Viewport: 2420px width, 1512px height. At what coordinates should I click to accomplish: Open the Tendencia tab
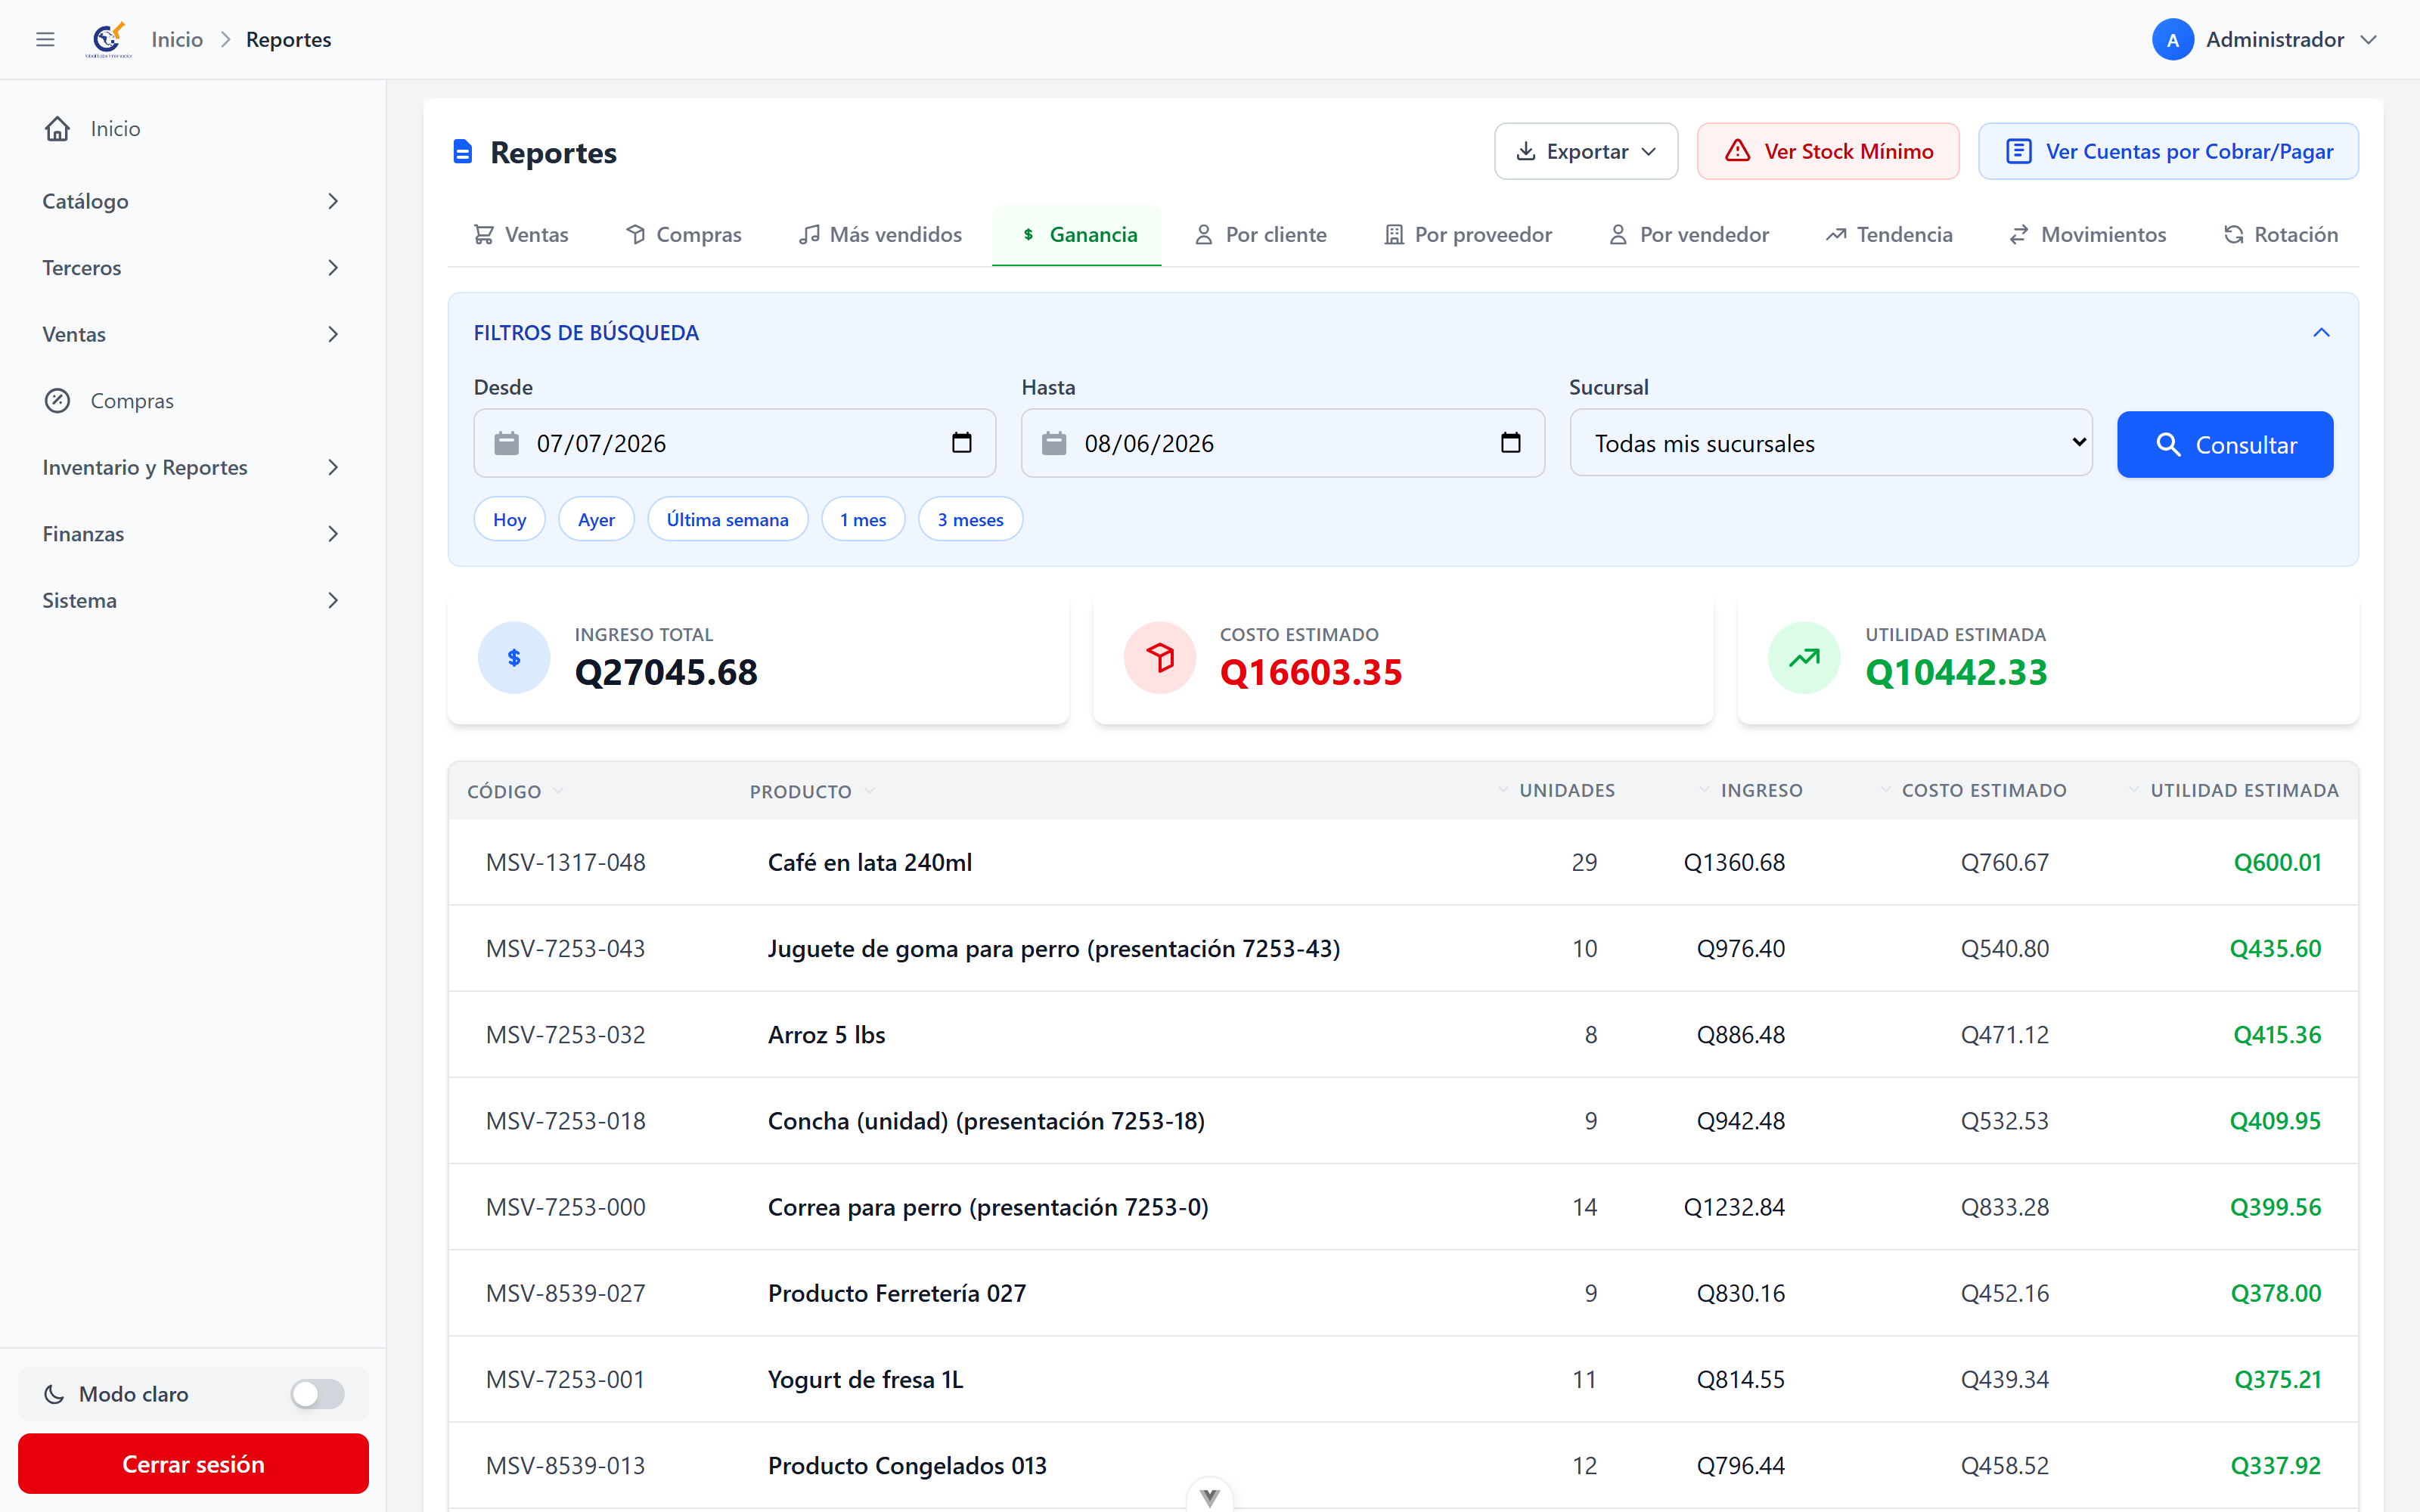tap(1889, 235)
